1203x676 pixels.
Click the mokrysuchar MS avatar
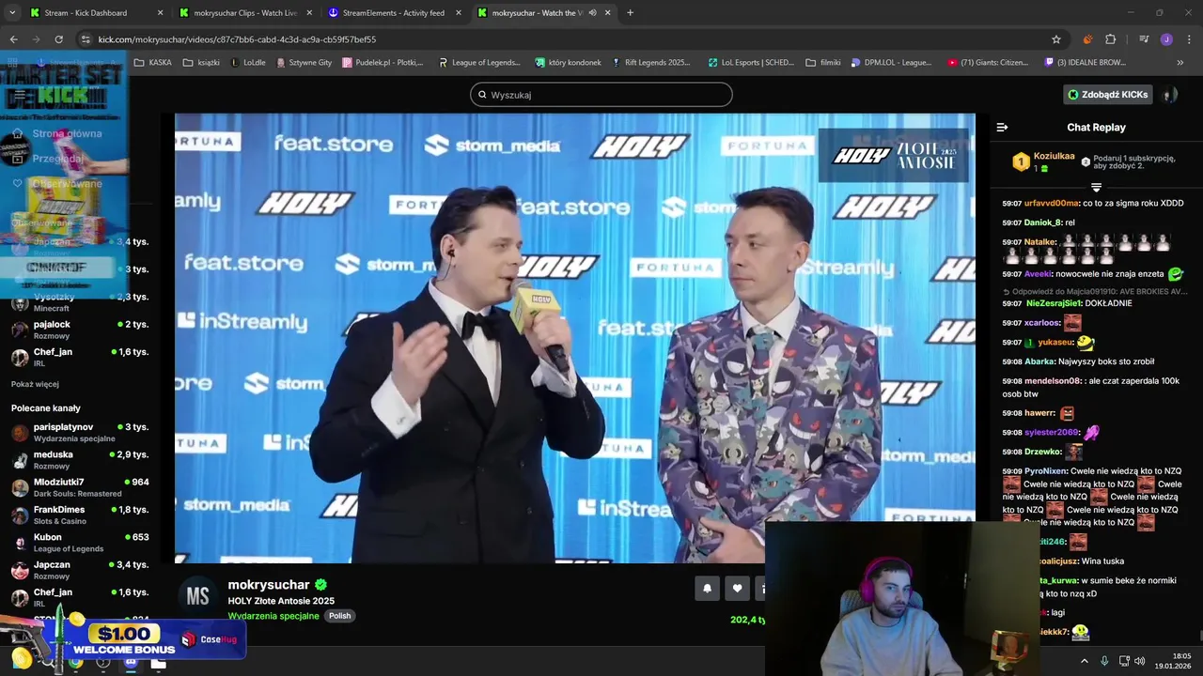[197, 596]
